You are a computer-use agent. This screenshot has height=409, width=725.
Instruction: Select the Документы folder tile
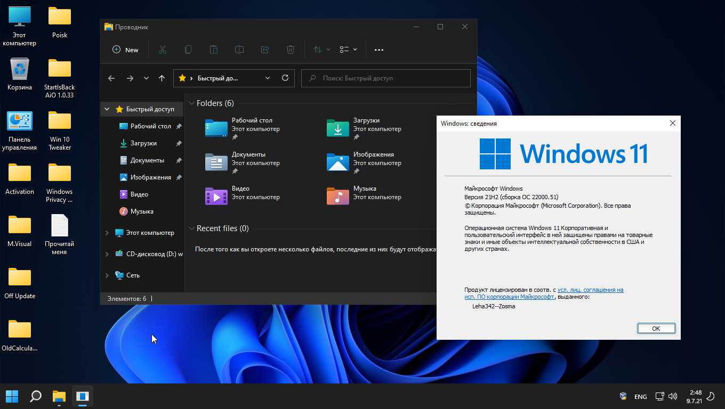click(x=243, y=162)
